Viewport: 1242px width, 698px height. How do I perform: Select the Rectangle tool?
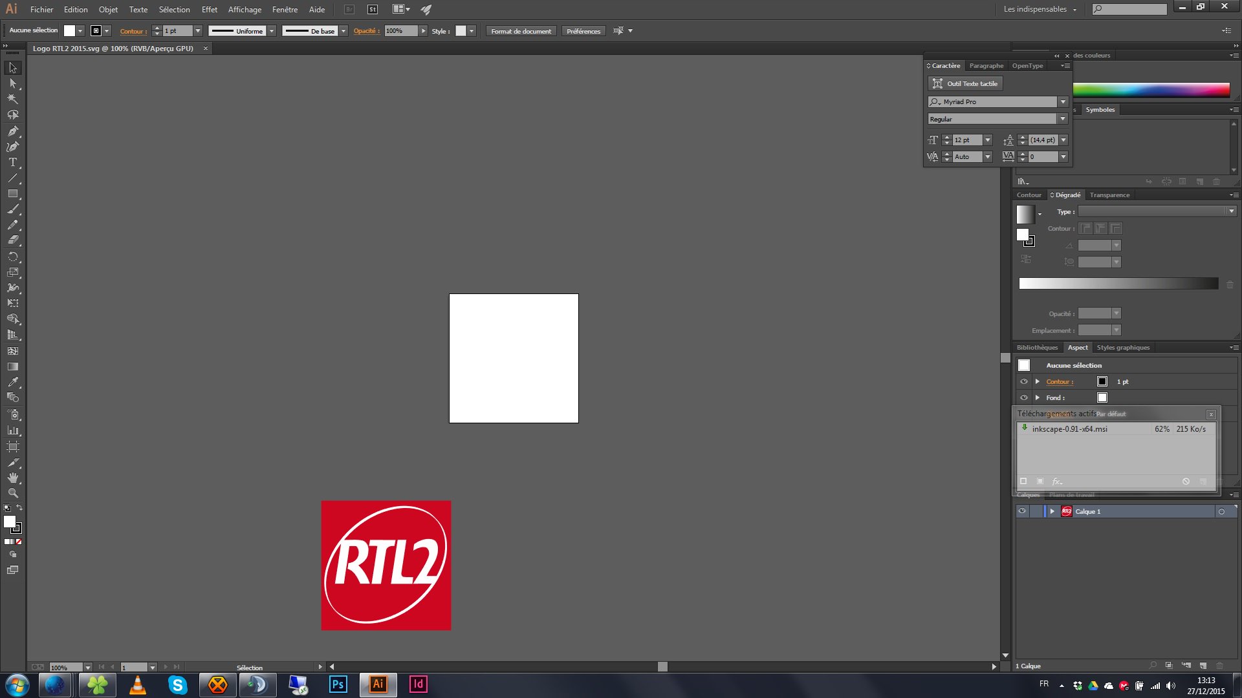click(12, 194)
